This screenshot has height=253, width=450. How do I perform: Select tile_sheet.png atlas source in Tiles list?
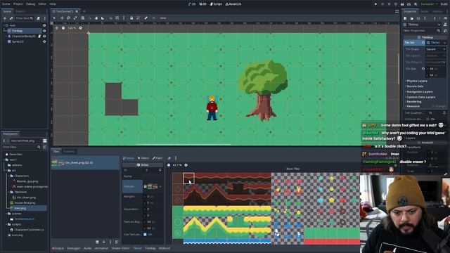pyautogui.click(x=85, y=162)
